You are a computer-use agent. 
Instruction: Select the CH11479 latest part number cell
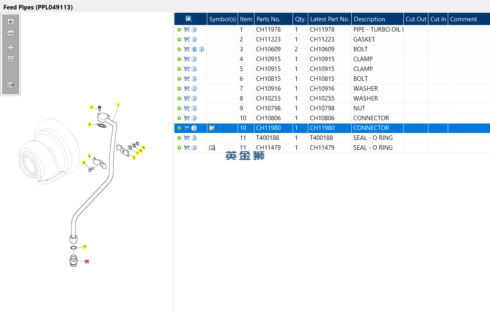(x=330, y=148)
